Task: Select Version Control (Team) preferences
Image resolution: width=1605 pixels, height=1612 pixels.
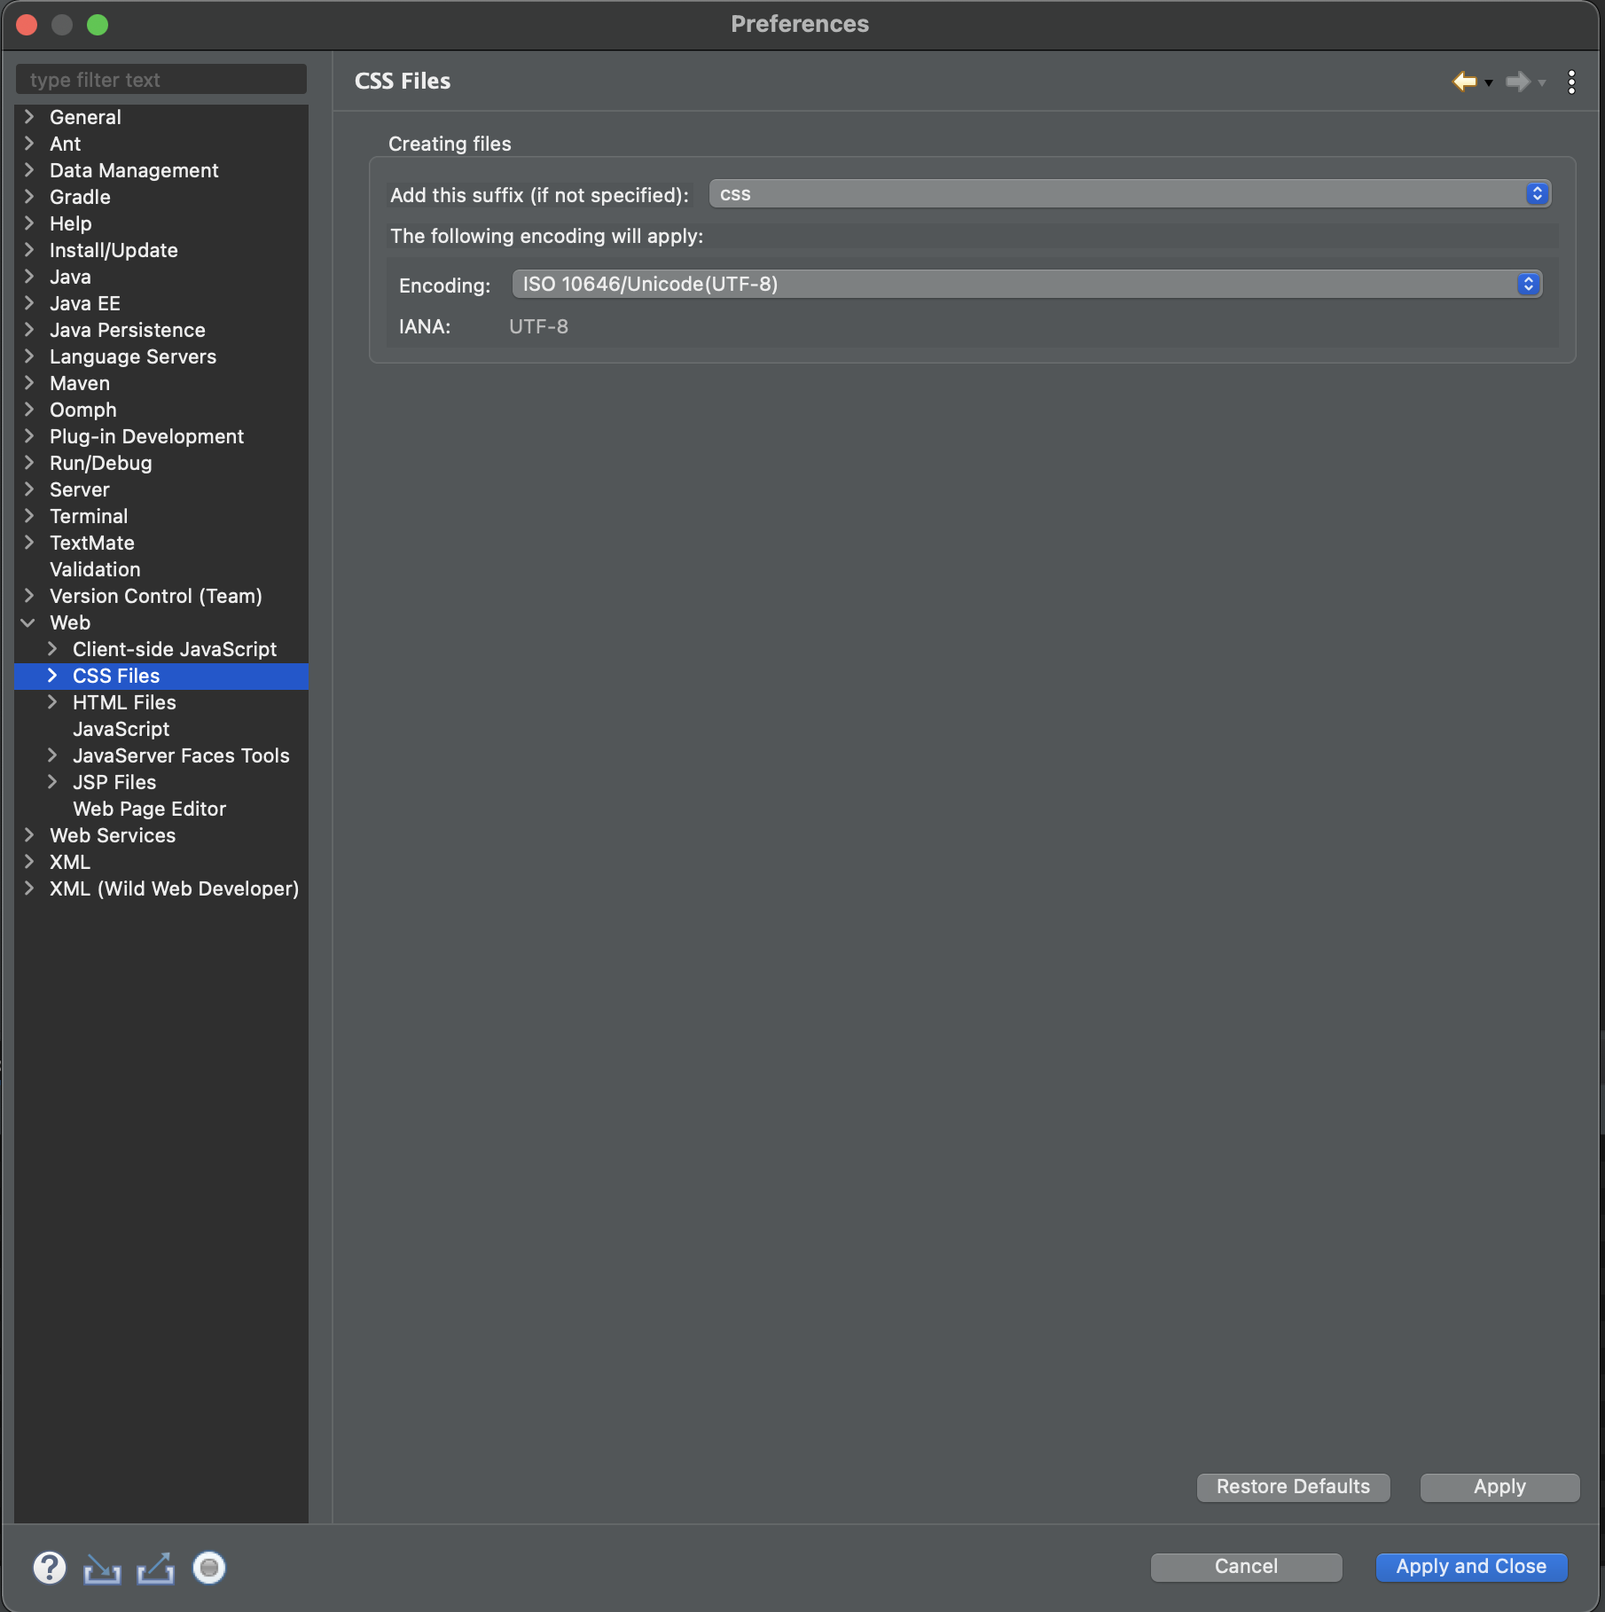Action: pos(156,596)
